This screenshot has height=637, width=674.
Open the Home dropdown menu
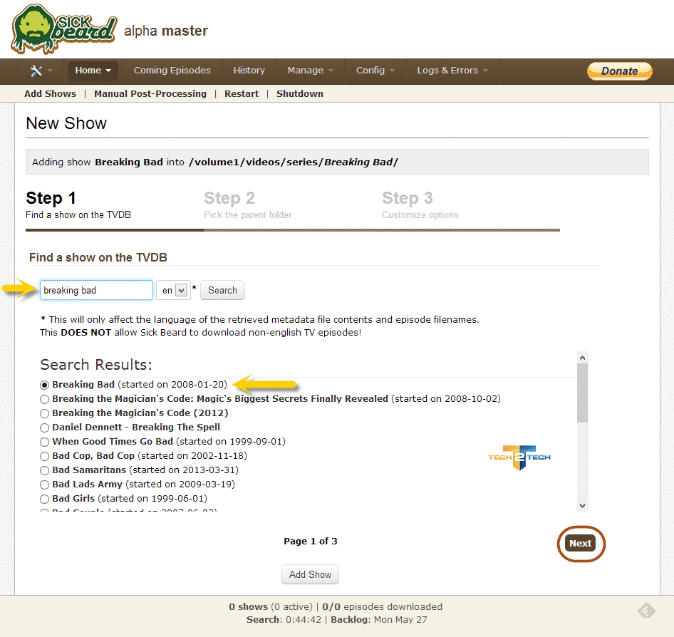click(93, 71)
